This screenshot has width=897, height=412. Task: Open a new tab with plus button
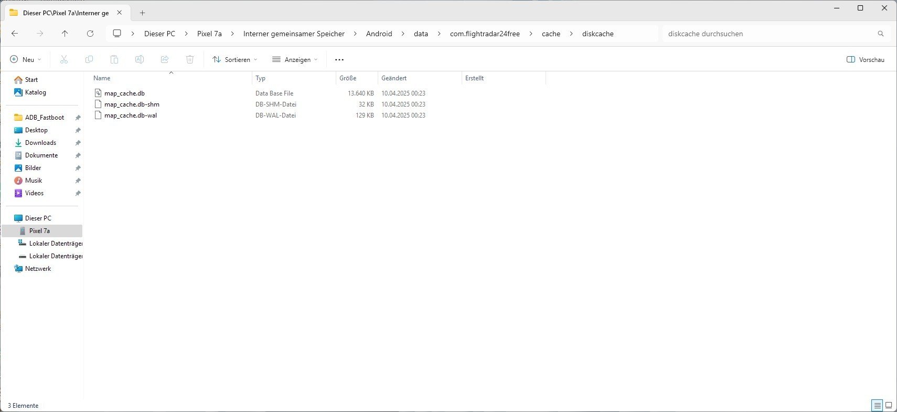[142, 13]
